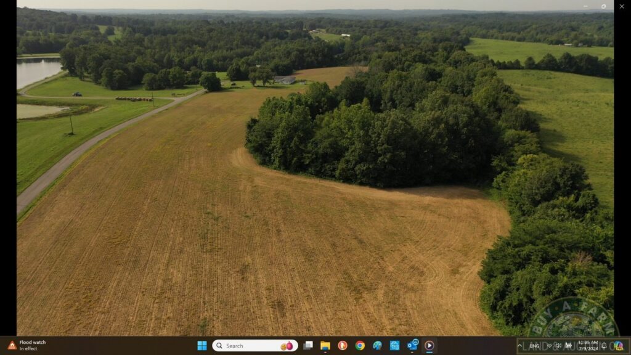Expand the hidden system tray icons
631x355 pixels.
click(521, 346)
